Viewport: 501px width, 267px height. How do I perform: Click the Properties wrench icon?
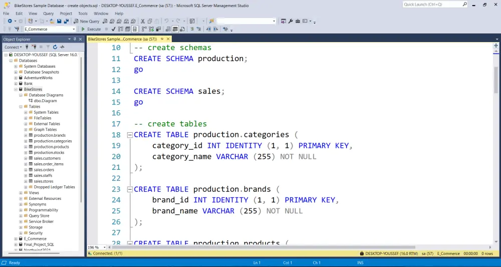[291, 21]
